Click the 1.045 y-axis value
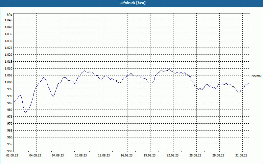The image size is (263, 164). (x=9, y=20)
